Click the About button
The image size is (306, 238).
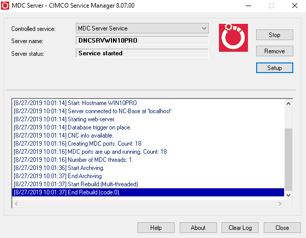198,227
